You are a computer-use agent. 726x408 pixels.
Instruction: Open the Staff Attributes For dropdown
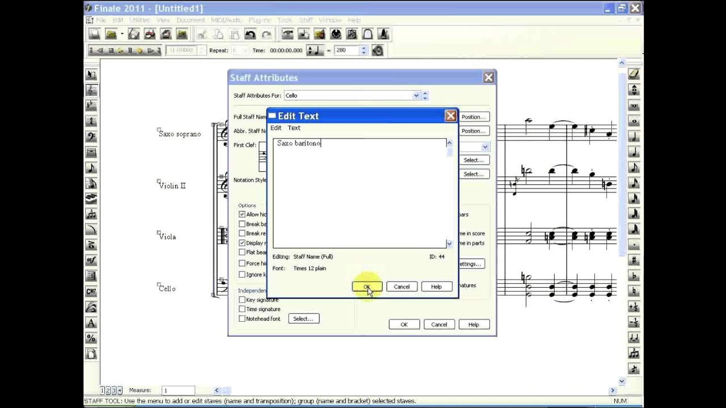click(416, 95)
